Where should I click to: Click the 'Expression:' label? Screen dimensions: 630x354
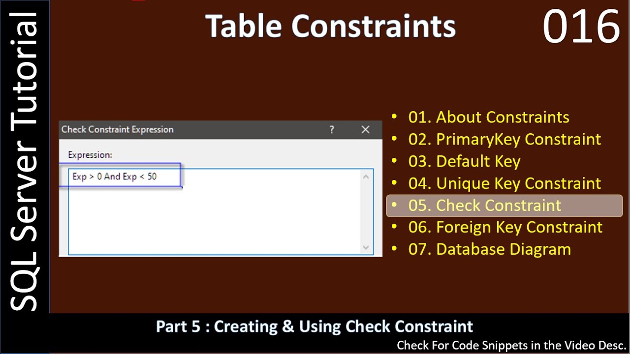click(x=90, y=155)
